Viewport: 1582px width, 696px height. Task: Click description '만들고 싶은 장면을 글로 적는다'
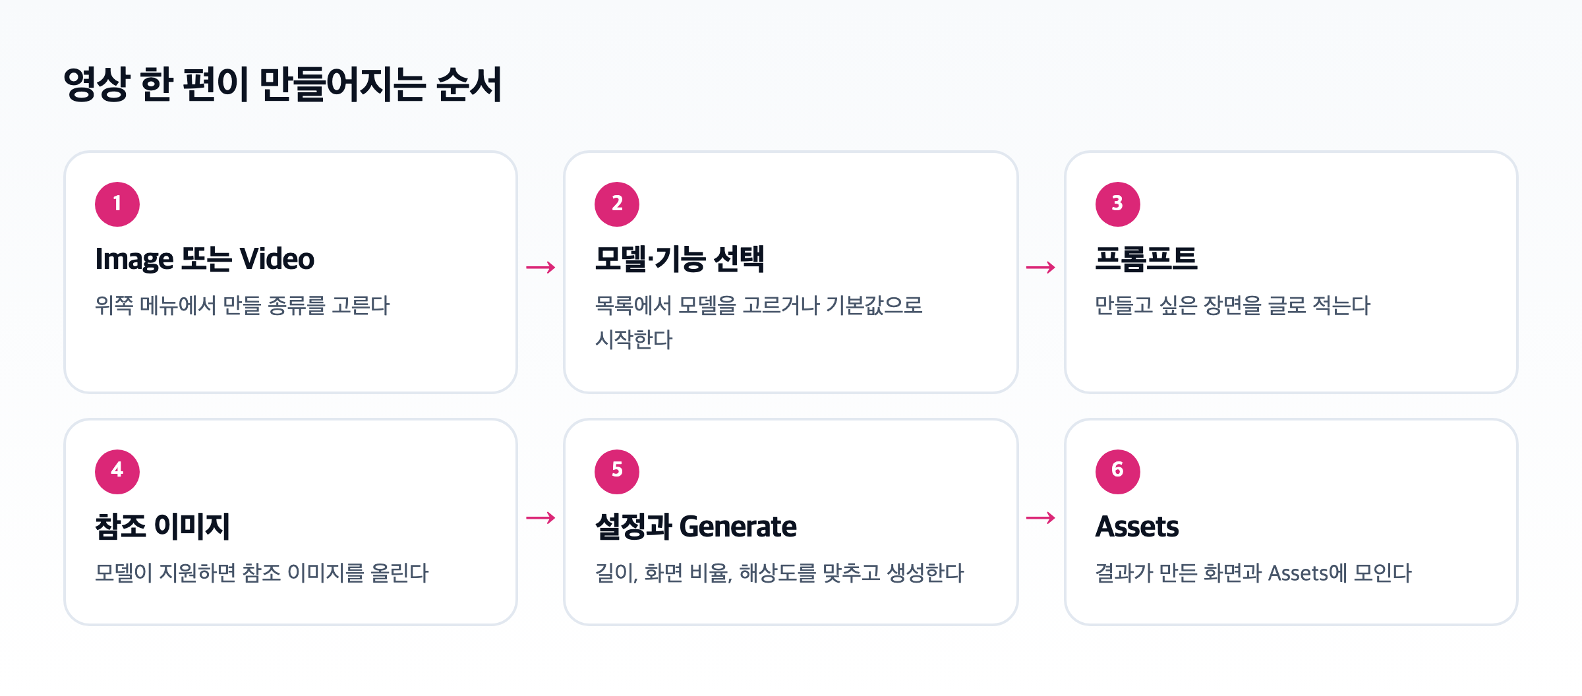[x=1233, y=305]
